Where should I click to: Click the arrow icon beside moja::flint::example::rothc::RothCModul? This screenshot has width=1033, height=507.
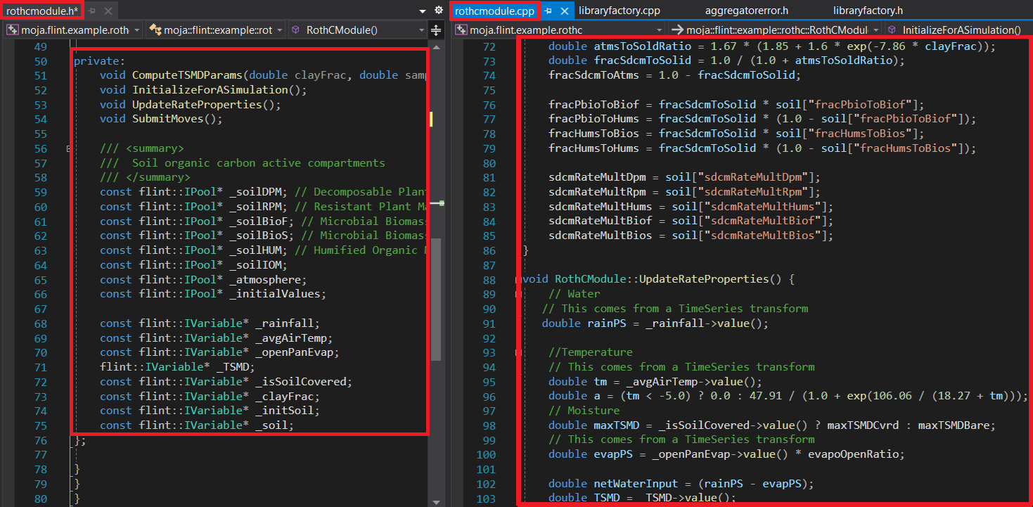678,30
